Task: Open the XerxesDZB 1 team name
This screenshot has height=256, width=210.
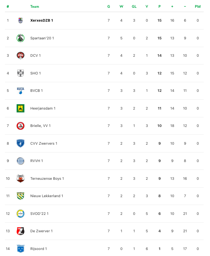Action: (x=42, y=21)
